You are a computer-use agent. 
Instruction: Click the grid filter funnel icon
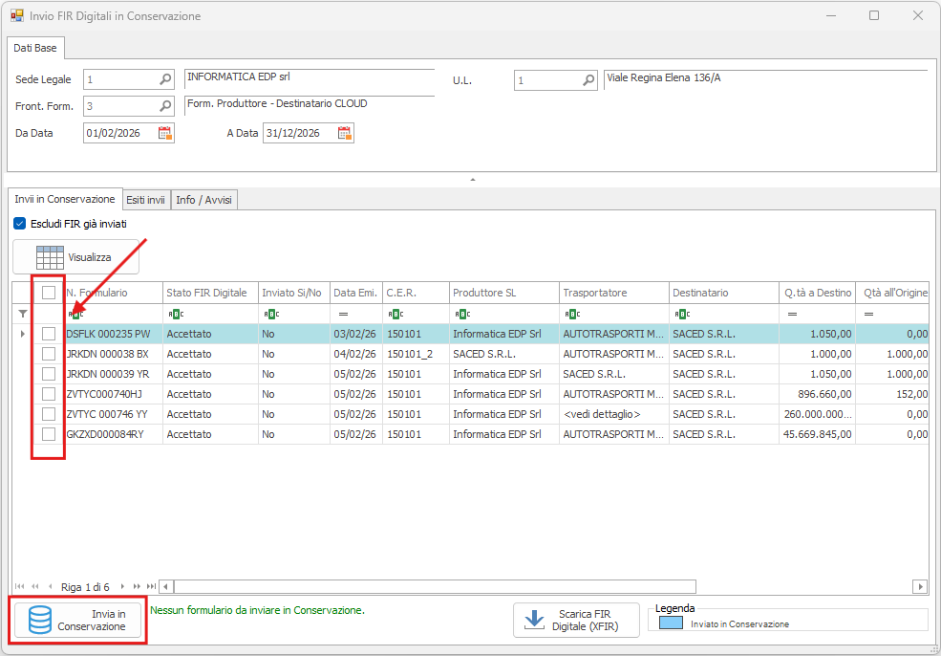pyautogui.click(x=23, y=314)
